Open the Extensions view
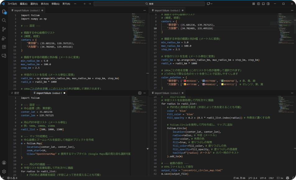This screenshot has width=296, height=180. (4, 47)
